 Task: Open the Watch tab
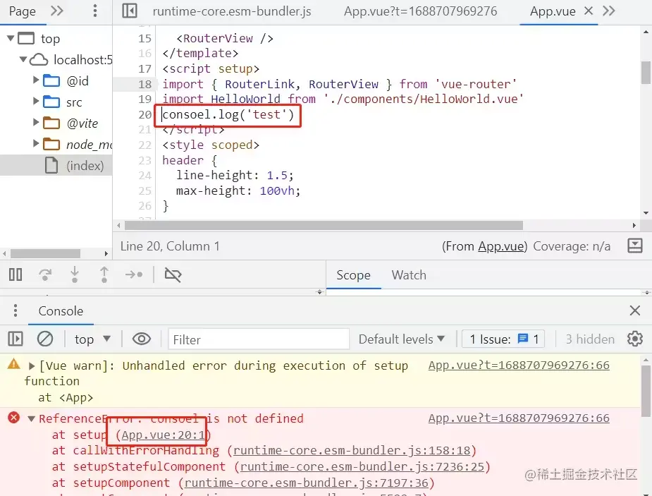point(409,275)
